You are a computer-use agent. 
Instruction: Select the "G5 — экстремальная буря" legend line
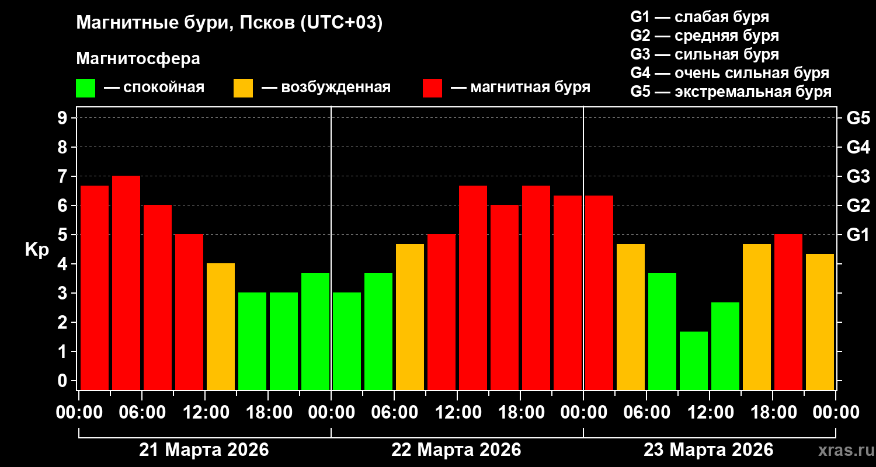pos(731,92)
